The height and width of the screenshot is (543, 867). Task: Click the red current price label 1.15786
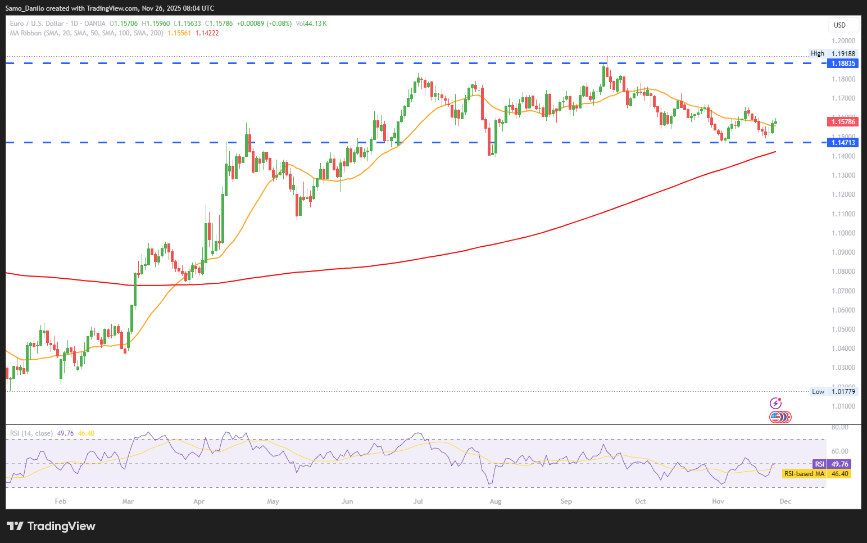pos(843,121)
